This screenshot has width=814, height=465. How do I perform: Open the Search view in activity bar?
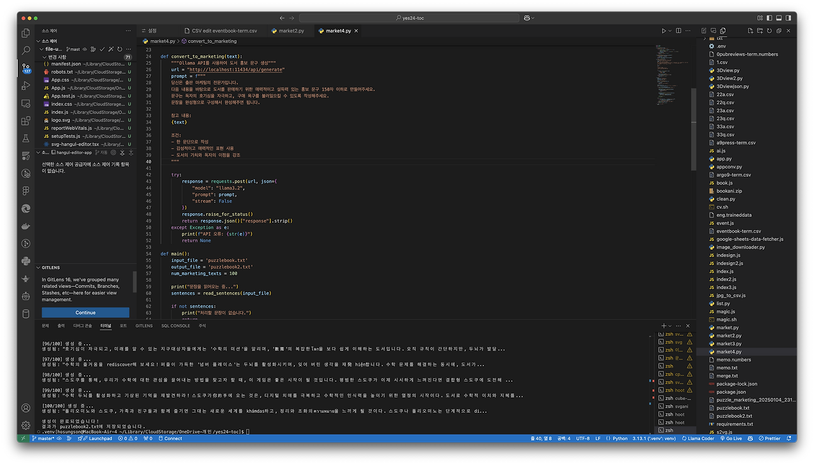(x=25, y=50)
